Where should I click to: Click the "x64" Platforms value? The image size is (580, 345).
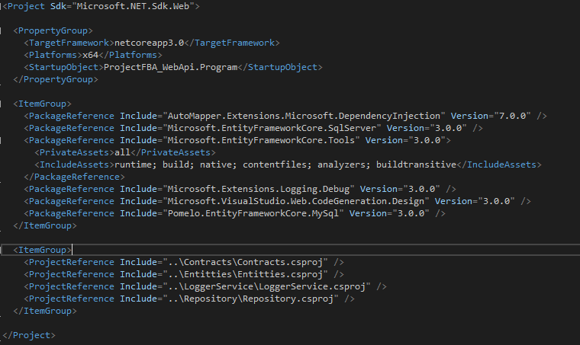coord(90,55)
